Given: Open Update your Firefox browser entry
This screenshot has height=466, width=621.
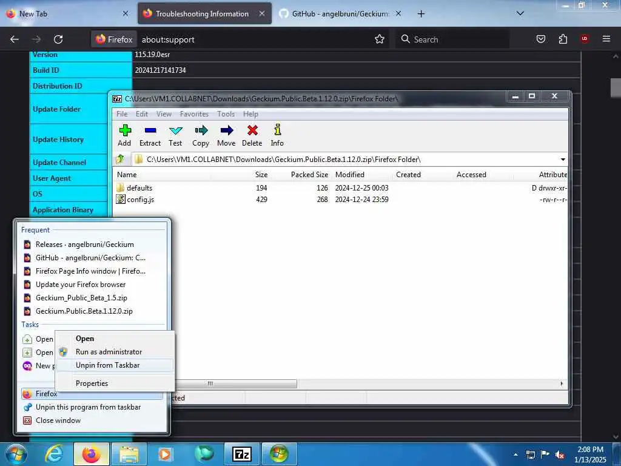Looking at the screenshot, I should 92,285.
